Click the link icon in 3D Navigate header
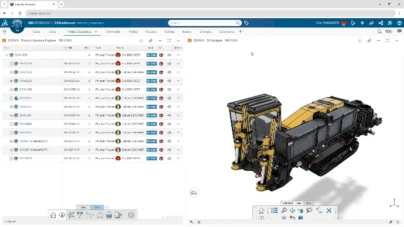Viewport: 404px width, 227px height. 369,40
